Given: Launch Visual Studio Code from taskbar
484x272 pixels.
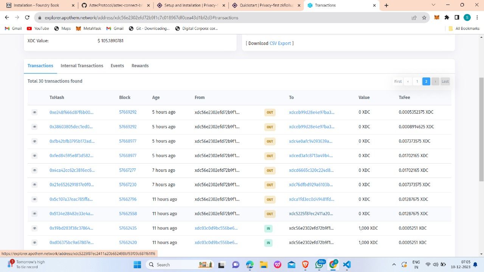Looking at the screenshot, I should pyautogui.click(x=347, y=264).
